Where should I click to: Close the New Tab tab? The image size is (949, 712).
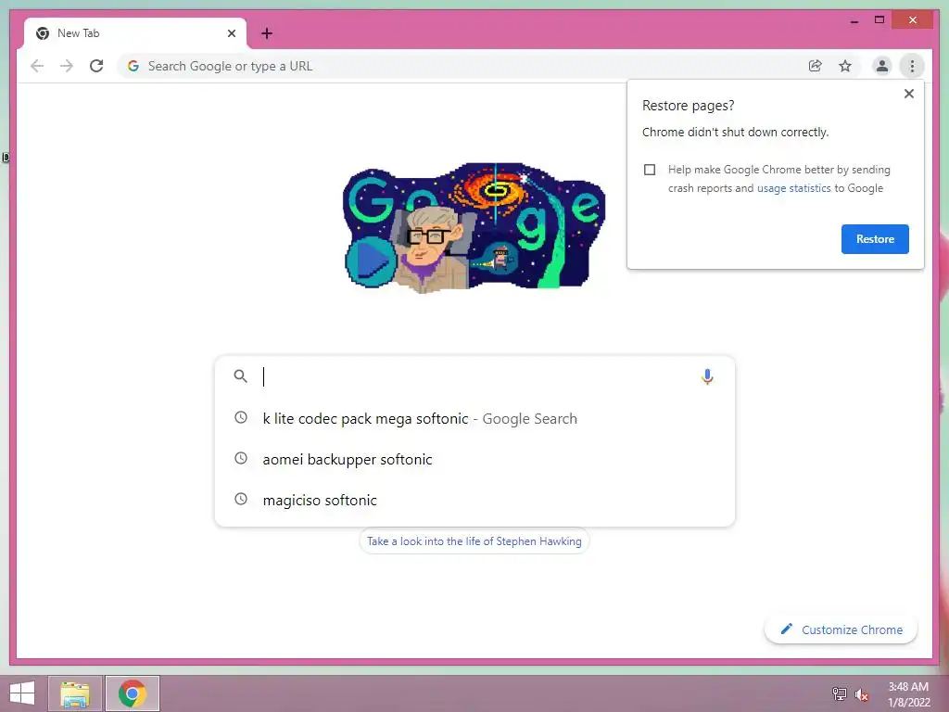click(x=231, y=33)
